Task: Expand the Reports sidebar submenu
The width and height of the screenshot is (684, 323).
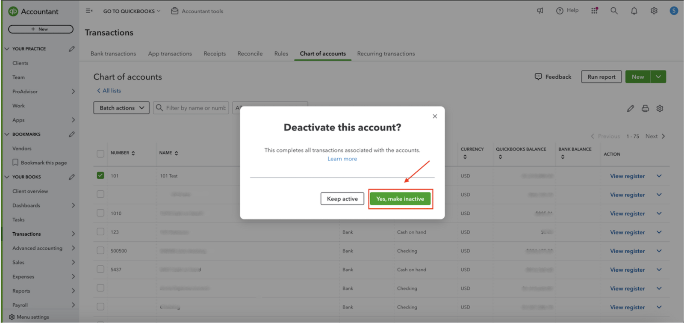Action: pyautogui.click(x=73, y=291)
